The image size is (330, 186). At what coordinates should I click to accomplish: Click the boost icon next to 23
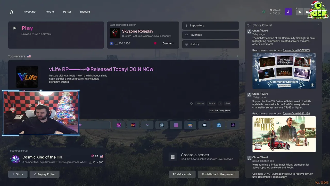[92, 156]
